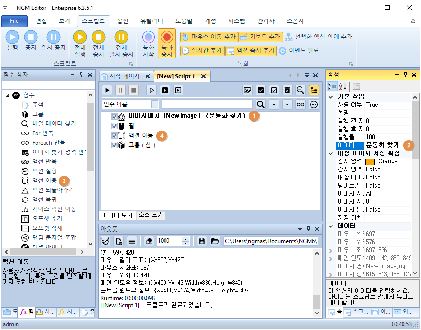
Task: Collapse the 데이터 property section
Action: (331, 226)
